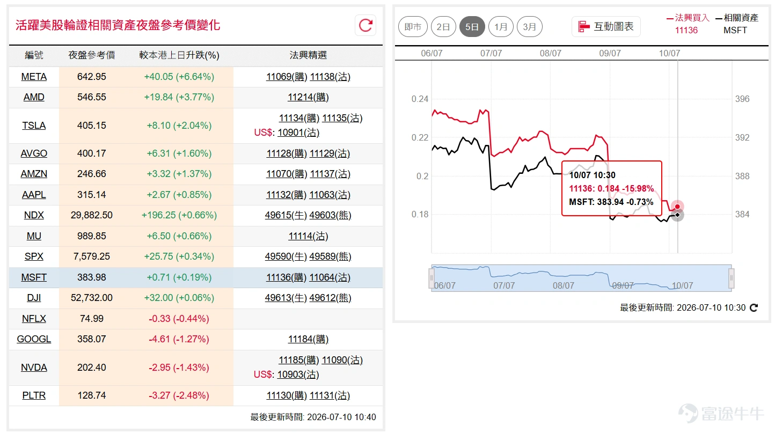Open bear contract 49603(熊) for NDX

(331, 215)
